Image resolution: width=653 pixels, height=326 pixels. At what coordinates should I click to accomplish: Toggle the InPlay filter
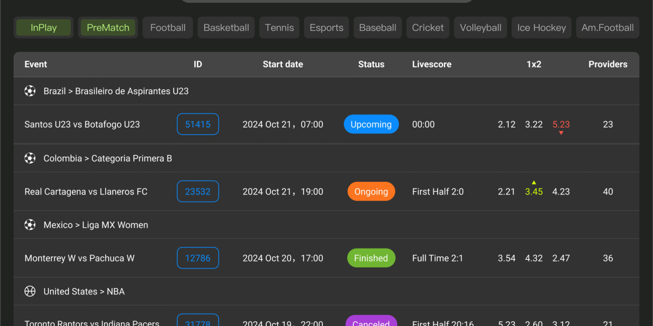point(44,28)
